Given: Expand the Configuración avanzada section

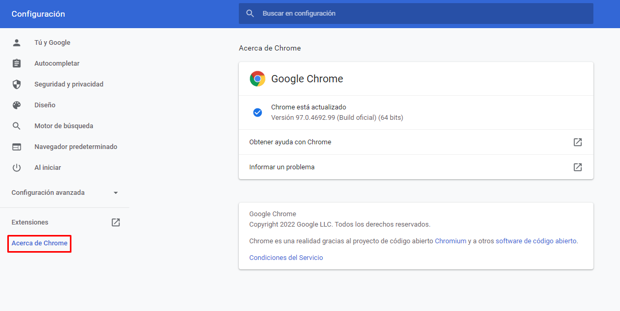Looking at the screenshot, I should pos(116,192).
